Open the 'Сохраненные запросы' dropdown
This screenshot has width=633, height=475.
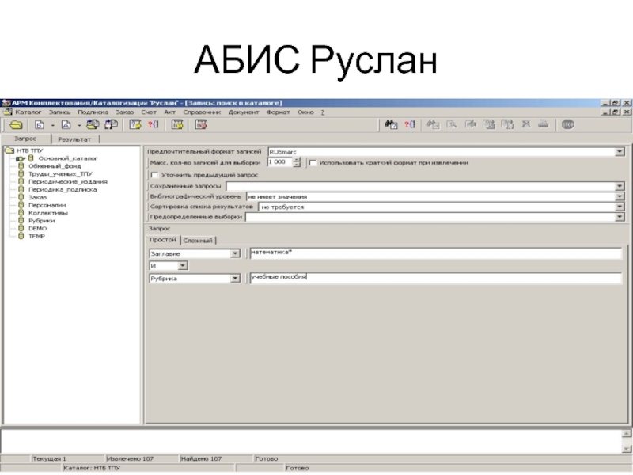point(620,186)
